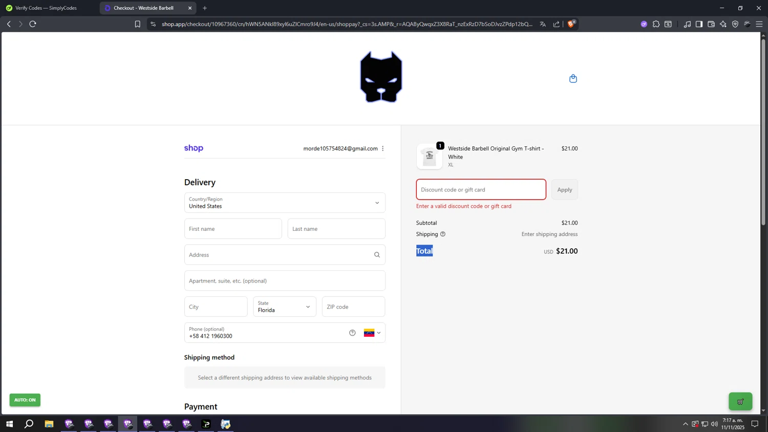
Task: Expand the Country/Region dropdown
Action: pos(285,203)
